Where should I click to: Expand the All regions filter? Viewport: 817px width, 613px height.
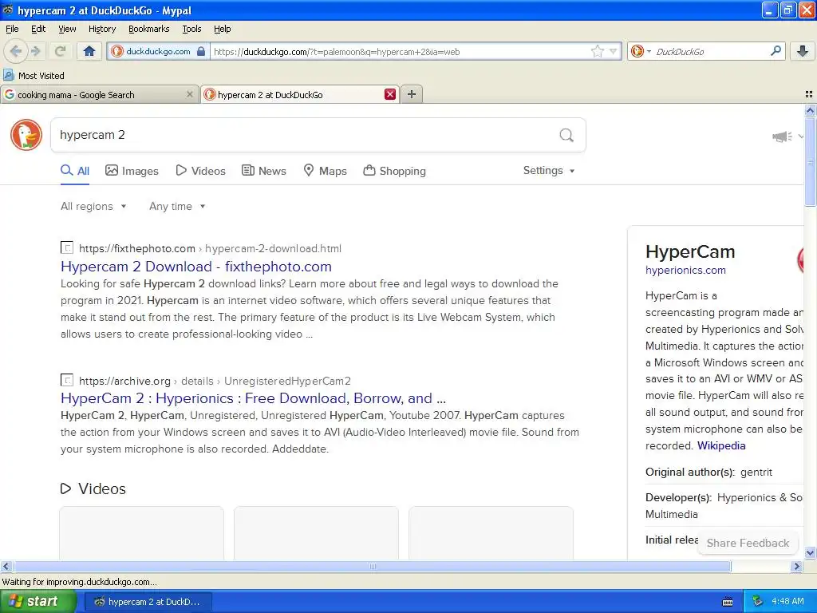click(x=93, y=207)
